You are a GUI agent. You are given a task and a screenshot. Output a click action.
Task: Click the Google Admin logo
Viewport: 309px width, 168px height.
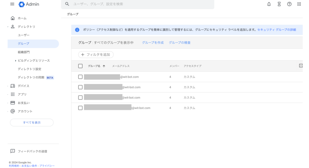[29, 4]
